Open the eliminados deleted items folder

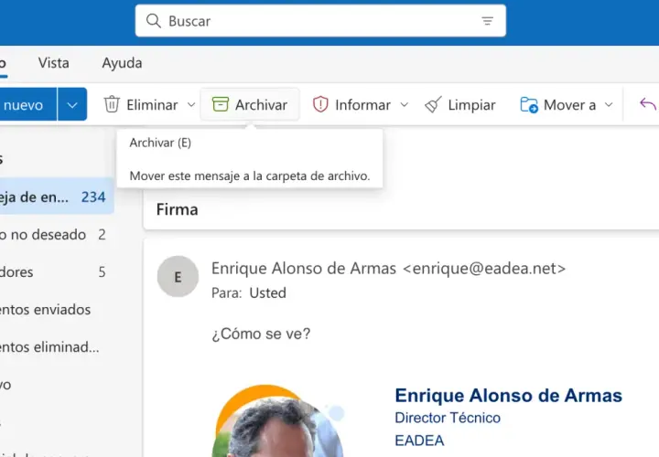pos(57,346)
